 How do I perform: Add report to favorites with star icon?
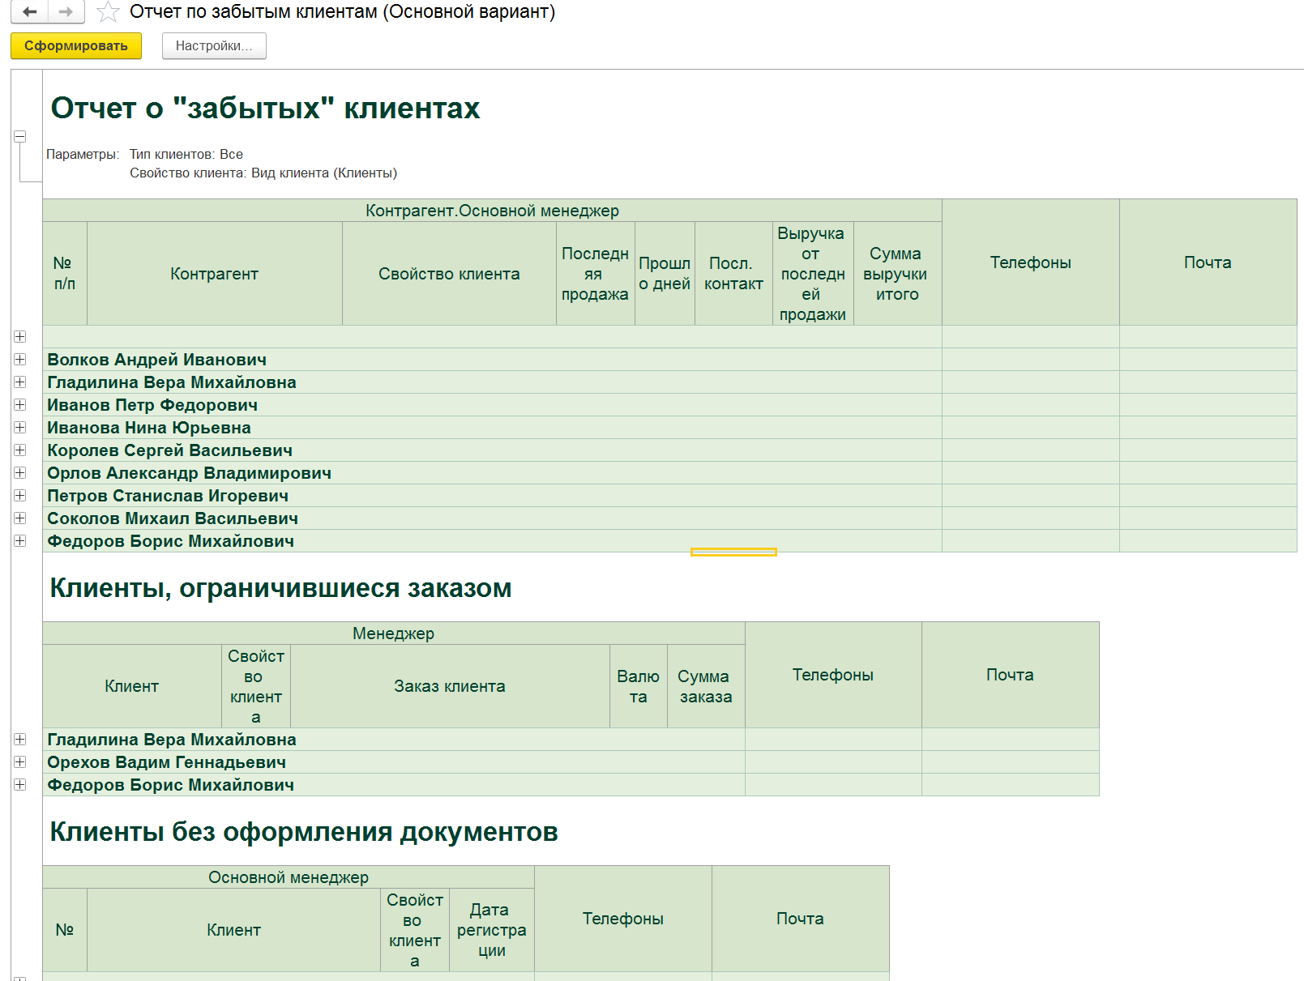pyautogui.click(x=108, y=12)
